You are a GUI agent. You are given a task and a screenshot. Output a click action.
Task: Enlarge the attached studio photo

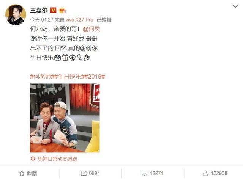[x=65, y=118]
